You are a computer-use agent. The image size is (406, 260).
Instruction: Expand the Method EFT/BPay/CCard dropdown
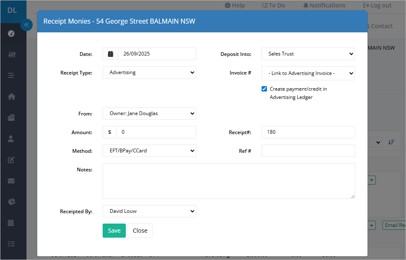[149, 151]
